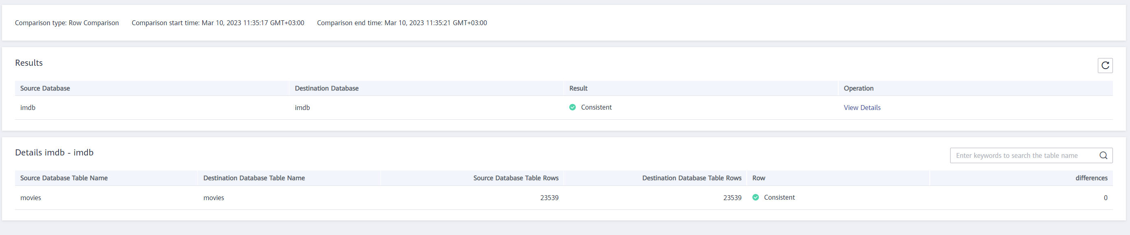This screenshot has width=1130, height=235.
Task: Click the green check icon beside imdb result
Action: pyautogui.click(x=573, y=107)
